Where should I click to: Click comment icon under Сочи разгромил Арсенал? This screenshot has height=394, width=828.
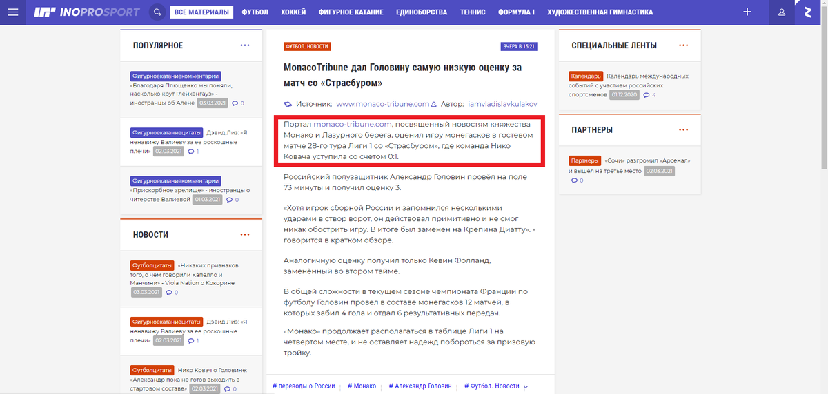point(574,180)
